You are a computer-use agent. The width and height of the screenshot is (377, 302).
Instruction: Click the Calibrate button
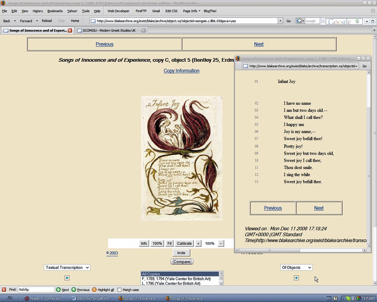[184, 243]
